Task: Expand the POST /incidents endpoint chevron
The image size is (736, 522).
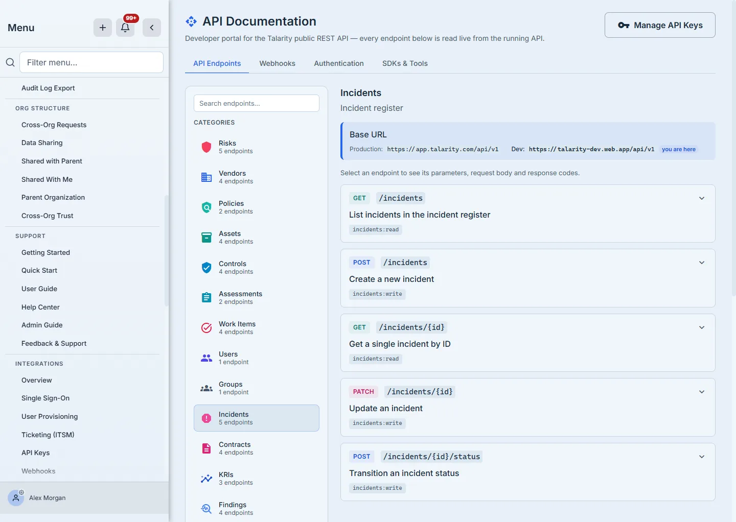Action: pos(702,263)
